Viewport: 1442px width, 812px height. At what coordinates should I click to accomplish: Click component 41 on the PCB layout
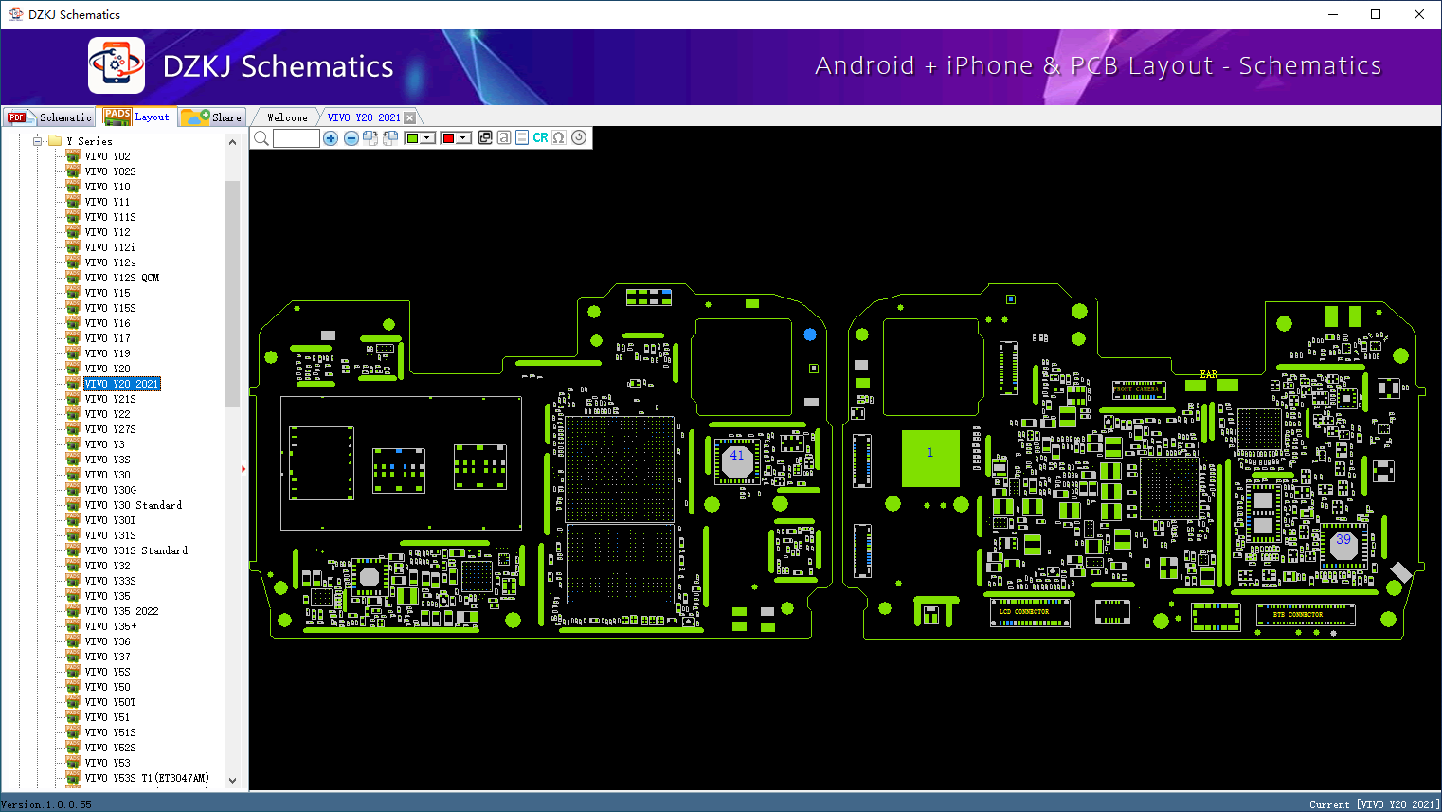click(x=737, y=460)
